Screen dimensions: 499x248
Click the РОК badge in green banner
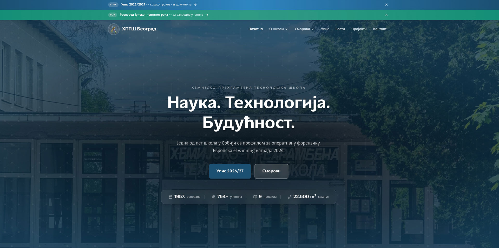click(113, 15)
